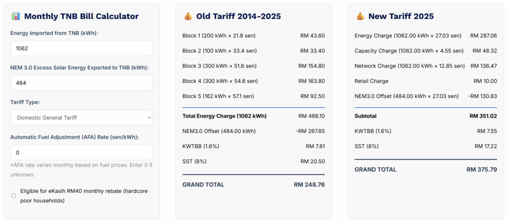
Task: Click the Total Energy Charge (1062 kWh) row
Action: coord(224,116)
